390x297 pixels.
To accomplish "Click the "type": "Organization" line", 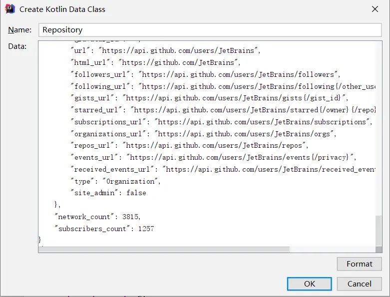I will [116, 181].
